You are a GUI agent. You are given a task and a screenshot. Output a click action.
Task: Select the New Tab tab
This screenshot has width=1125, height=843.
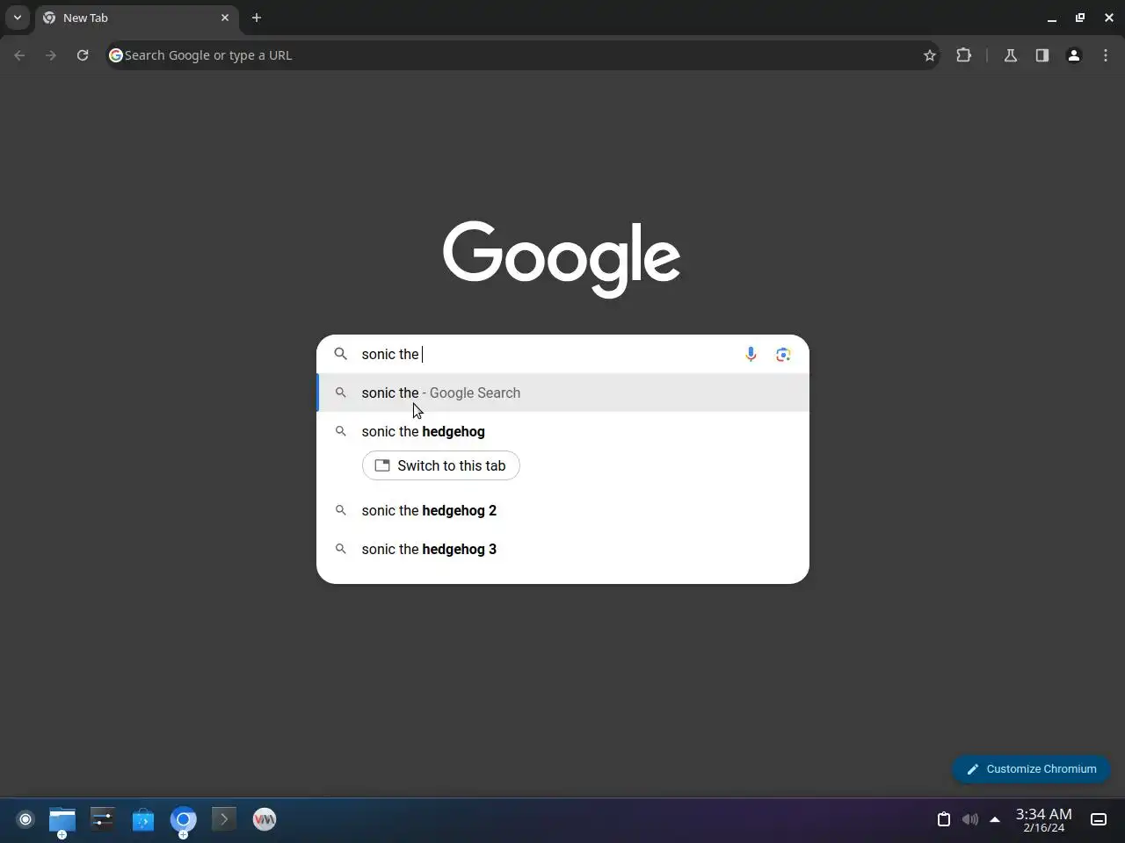pyautogui.click(x=137, y=18)
